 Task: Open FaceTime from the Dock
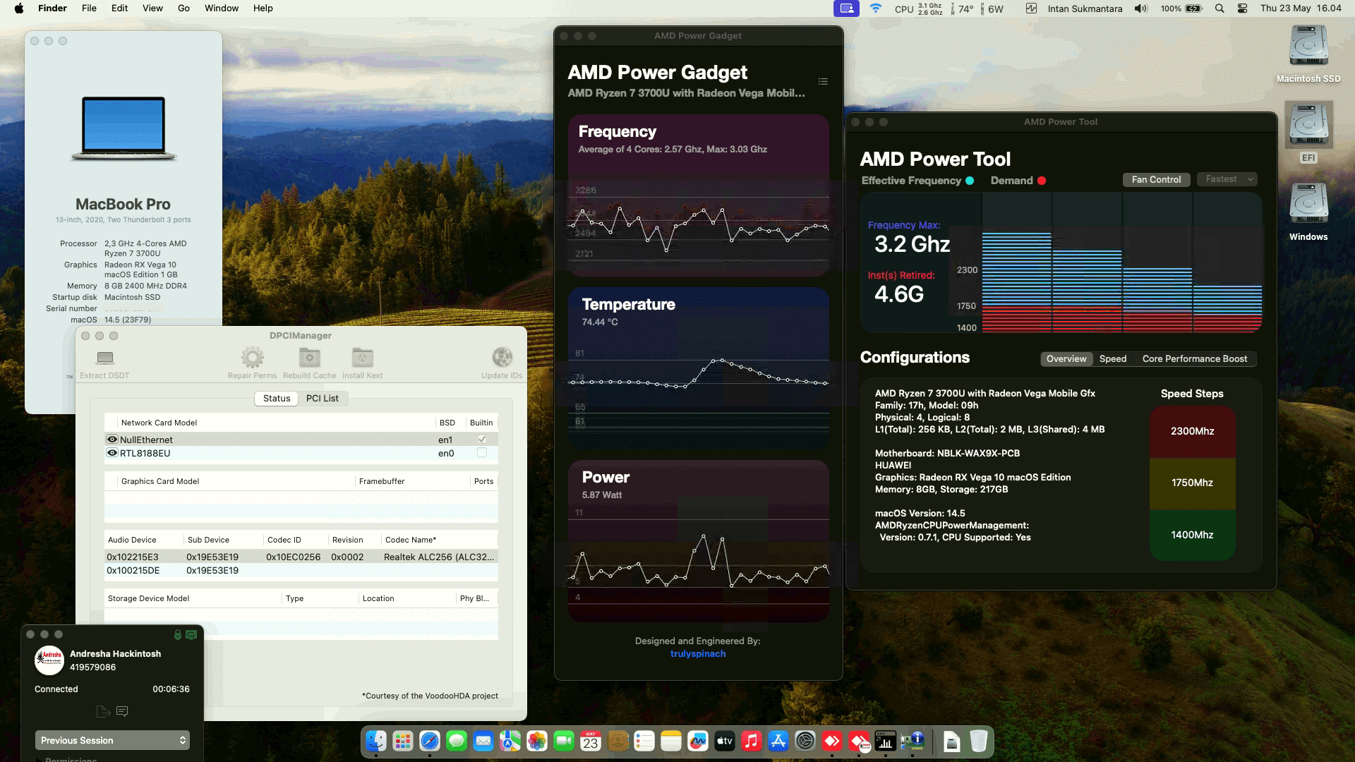coord(564,742)
